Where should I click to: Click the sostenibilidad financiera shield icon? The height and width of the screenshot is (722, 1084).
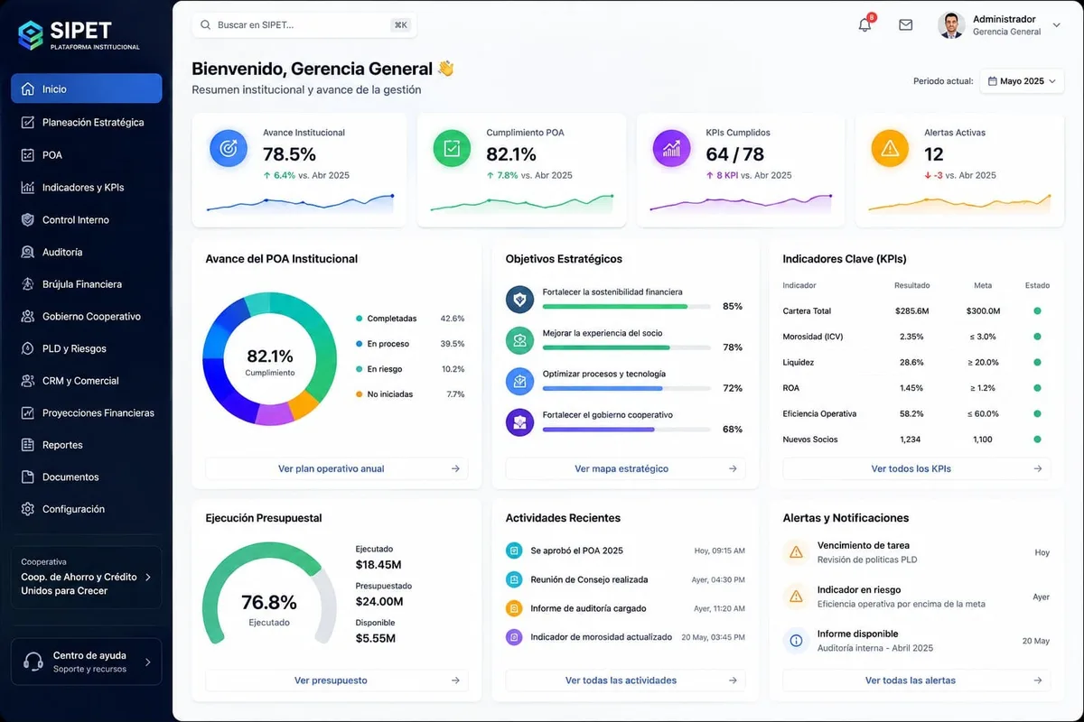[519, 300]
